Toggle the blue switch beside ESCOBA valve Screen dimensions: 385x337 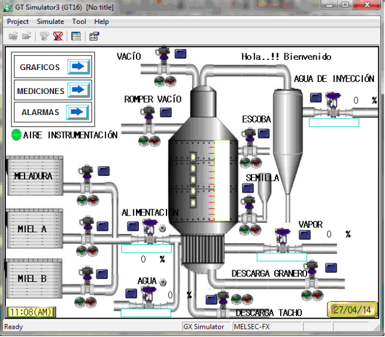pos(263,133)
